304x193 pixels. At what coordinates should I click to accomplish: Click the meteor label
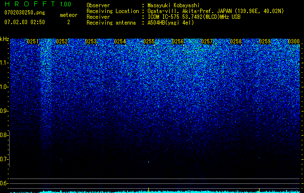[x=69, y=15]
